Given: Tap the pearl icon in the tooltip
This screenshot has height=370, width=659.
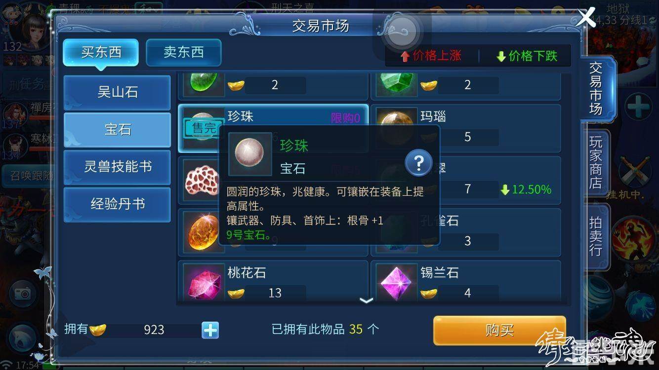Looking at the screenshot, I should pos(250,154).
